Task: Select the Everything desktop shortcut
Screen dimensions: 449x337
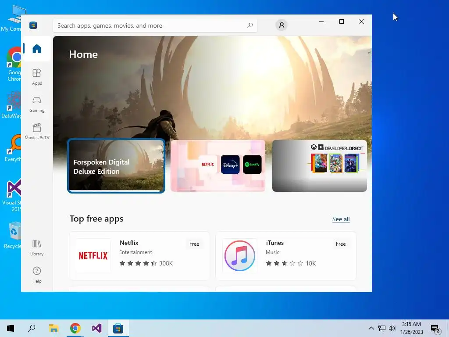Action: [12, 148]
